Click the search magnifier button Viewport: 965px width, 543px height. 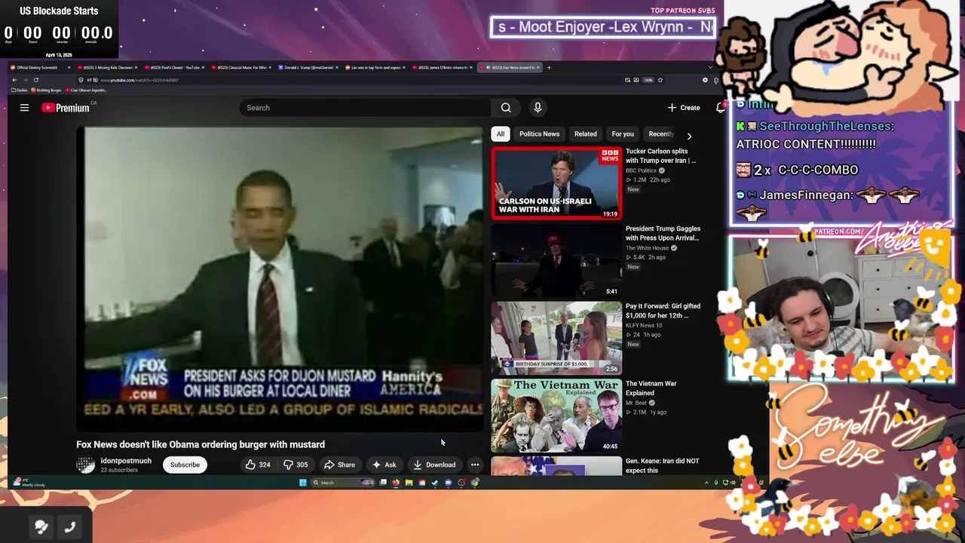point(506,108)
